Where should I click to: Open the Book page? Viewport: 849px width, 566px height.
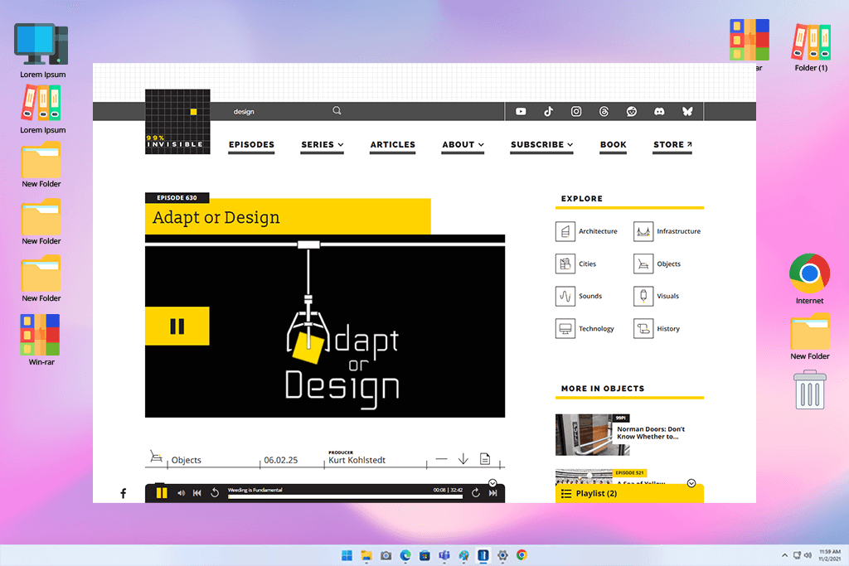[x=613, y=144]
